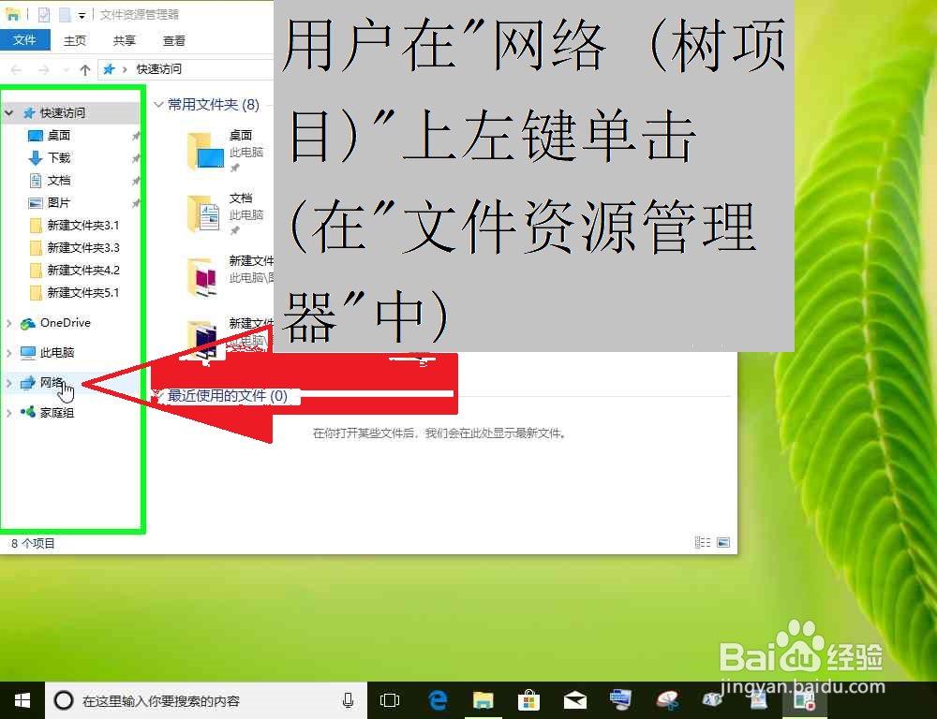The height and width of the screenshot is (719, 937).
Task: Select 网络 in the navigation pane
Action: pyautogui.click(x=52, y=381)
